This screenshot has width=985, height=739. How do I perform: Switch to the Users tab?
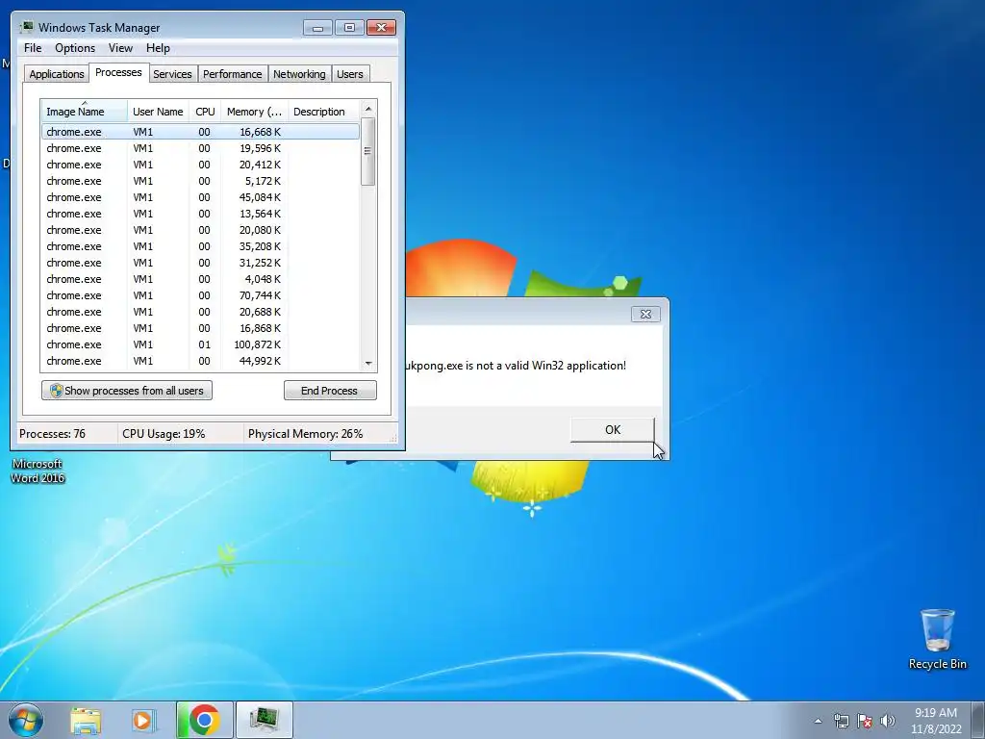click(x=350, y=74)
